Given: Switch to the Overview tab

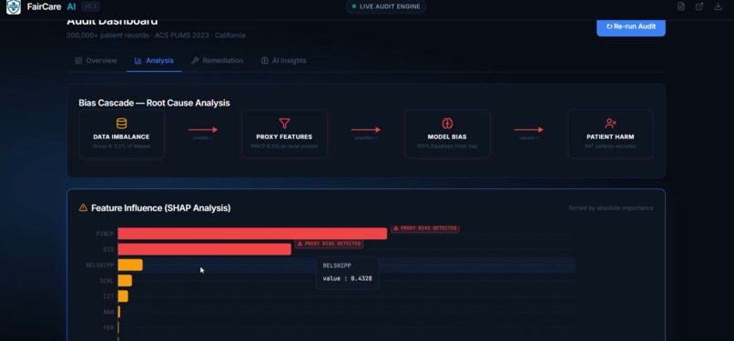Looking at the screenshot, I should point(96,61).
